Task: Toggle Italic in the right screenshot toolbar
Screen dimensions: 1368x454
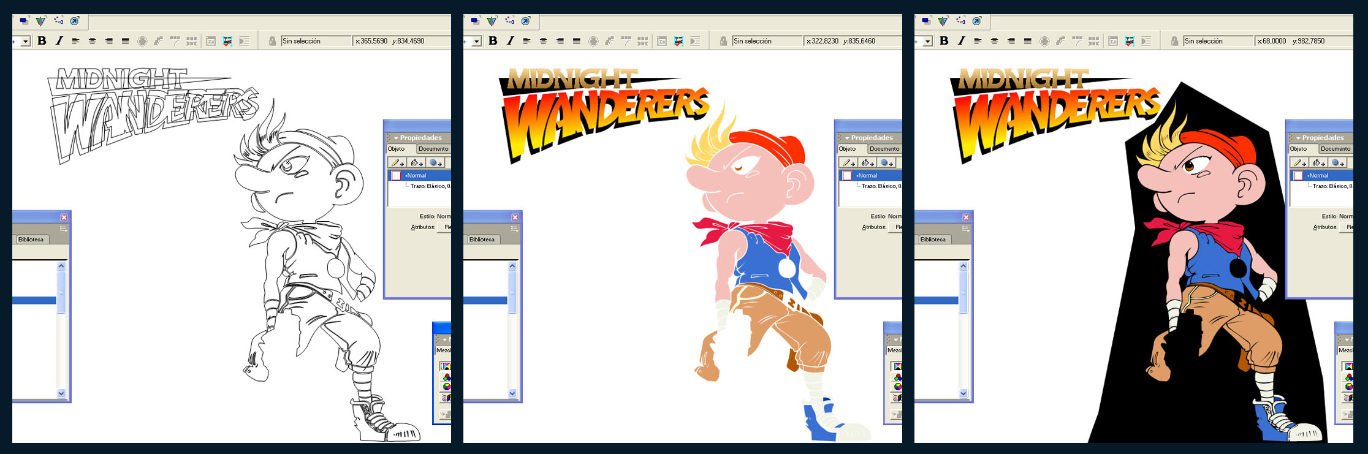Action: pos(961,41)
